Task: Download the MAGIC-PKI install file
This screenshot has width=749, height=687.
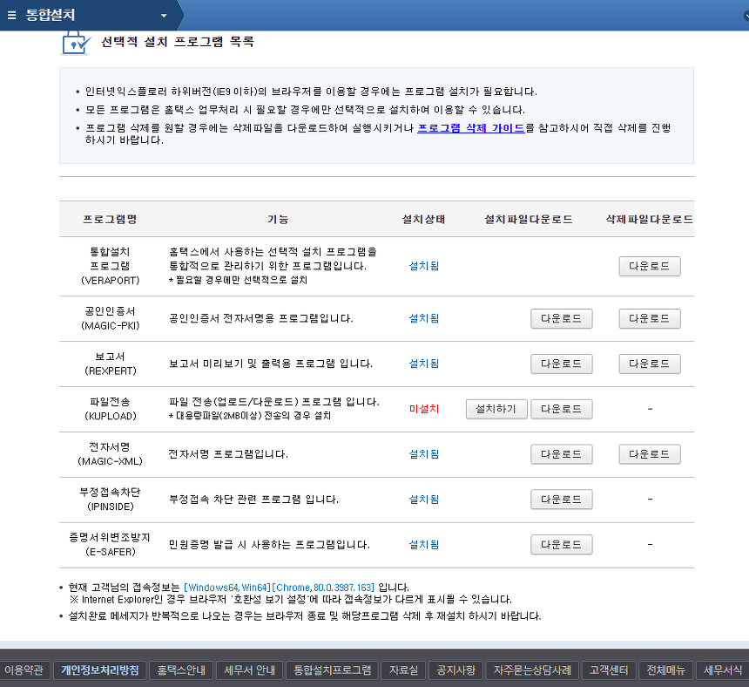Action: pyautogui.click(x=561, y=318)
